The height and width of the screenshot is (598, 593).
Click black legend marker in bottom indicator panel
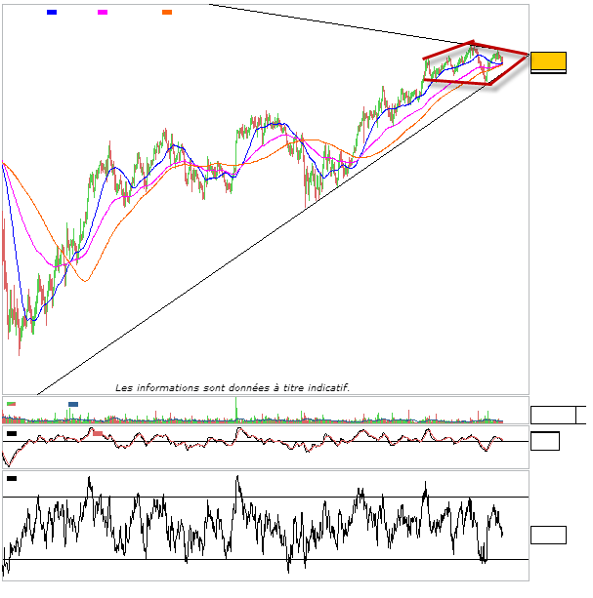[12, 478]
